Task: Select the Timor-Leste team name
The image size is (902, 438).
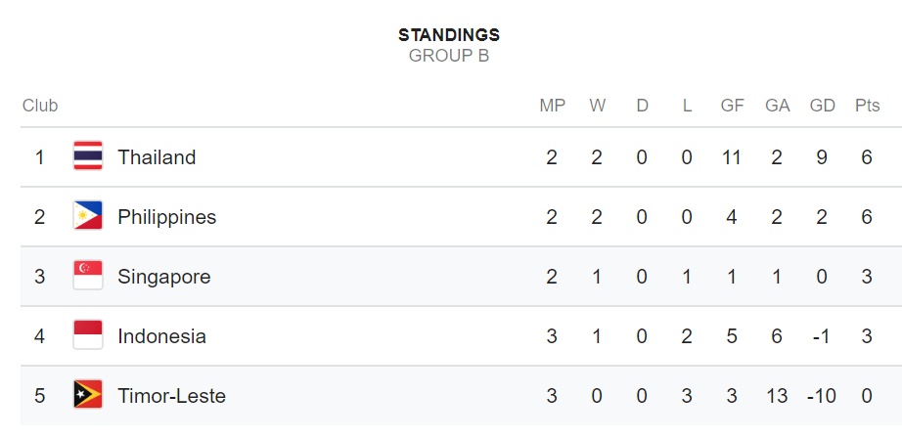Action: click(171, 396)
